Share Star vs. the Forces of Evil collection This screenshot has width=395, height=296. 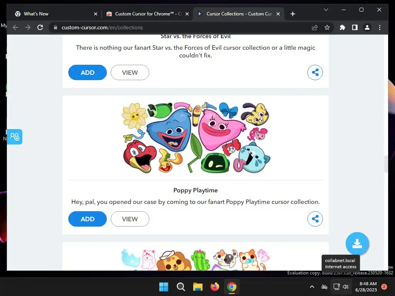coord(315,72)
